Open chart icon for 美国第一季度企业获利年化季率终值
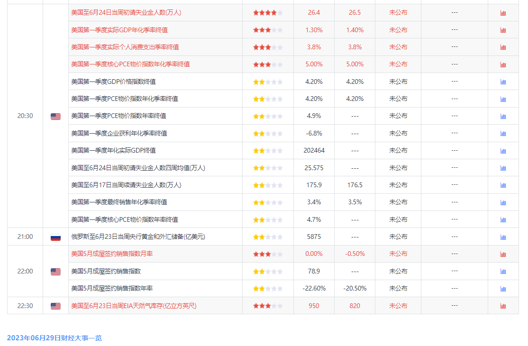The image size is (528, 346). (x=503, y=133)
